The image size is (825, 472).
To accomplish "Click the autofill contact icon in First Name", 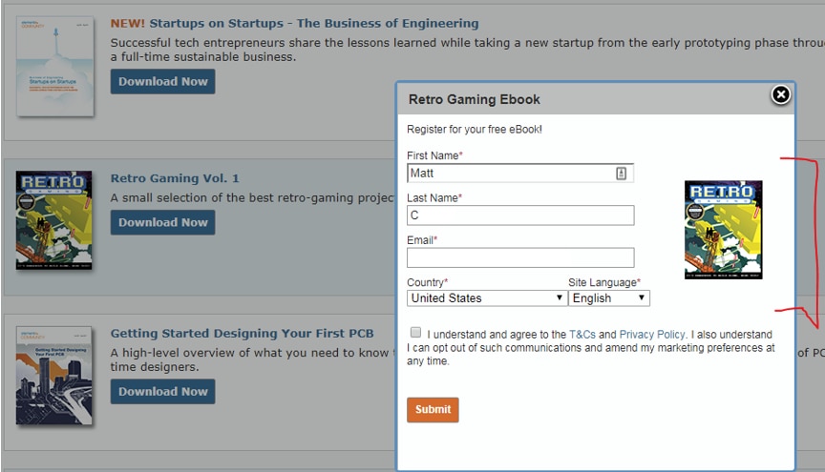I will 621,174.
